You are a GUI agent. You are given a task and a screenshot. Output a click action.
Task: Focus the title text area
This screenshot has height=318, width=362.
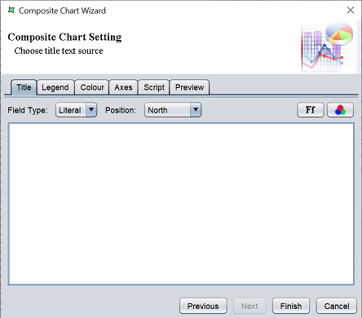(x=181, y=204)
